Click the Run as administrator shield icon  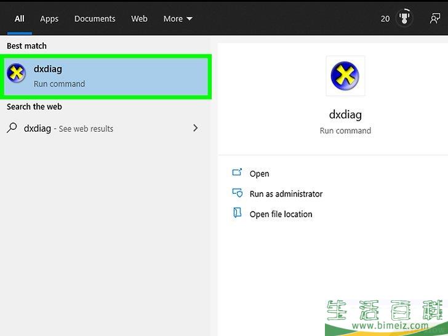(x=237, y=193)
